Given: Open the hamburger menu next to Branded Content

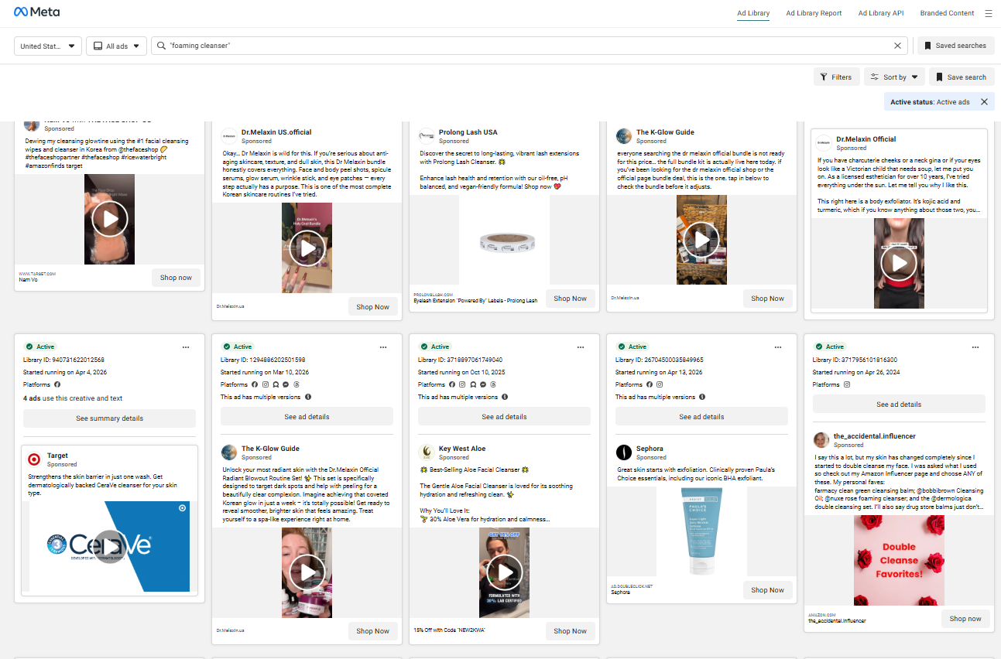Looking at the screenshot, I should click(988, 13).
